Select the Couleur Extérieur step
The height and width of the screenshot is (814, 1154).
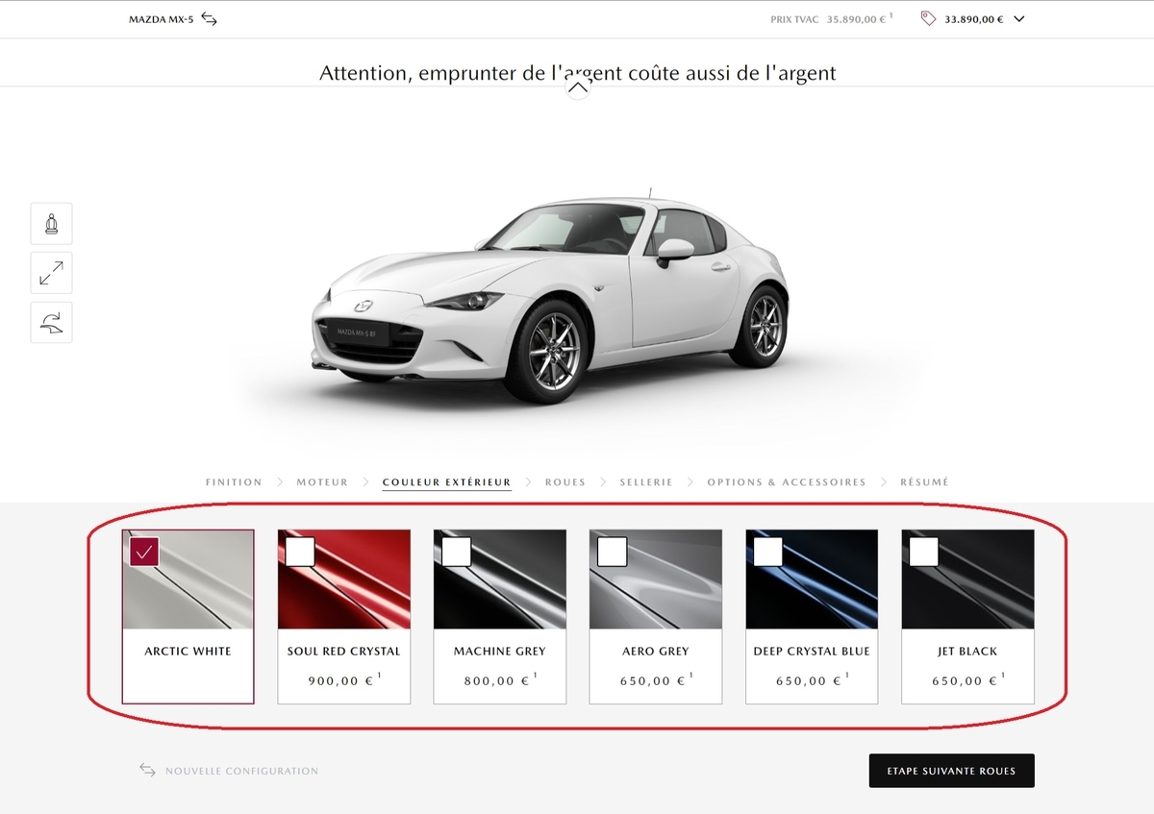pyautogui.click(x=446, y=482)
